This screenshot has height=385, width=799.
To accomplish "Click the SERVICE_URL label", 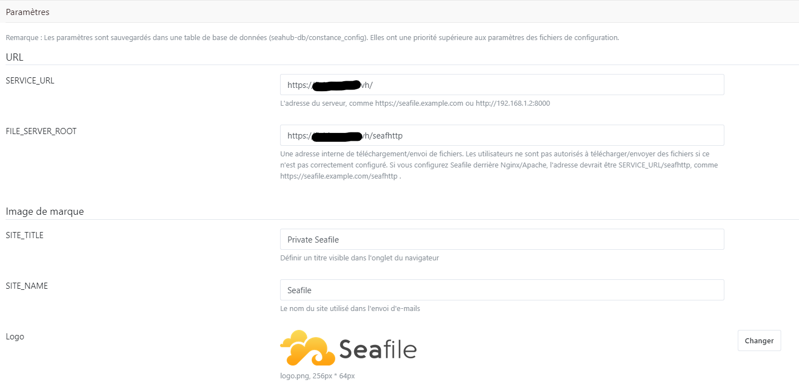I will click(30, 81).
